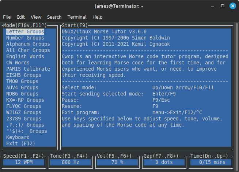Click the 0 dots gap value
The width and height of the screenshot is (239, 172).
coord(164,162)
